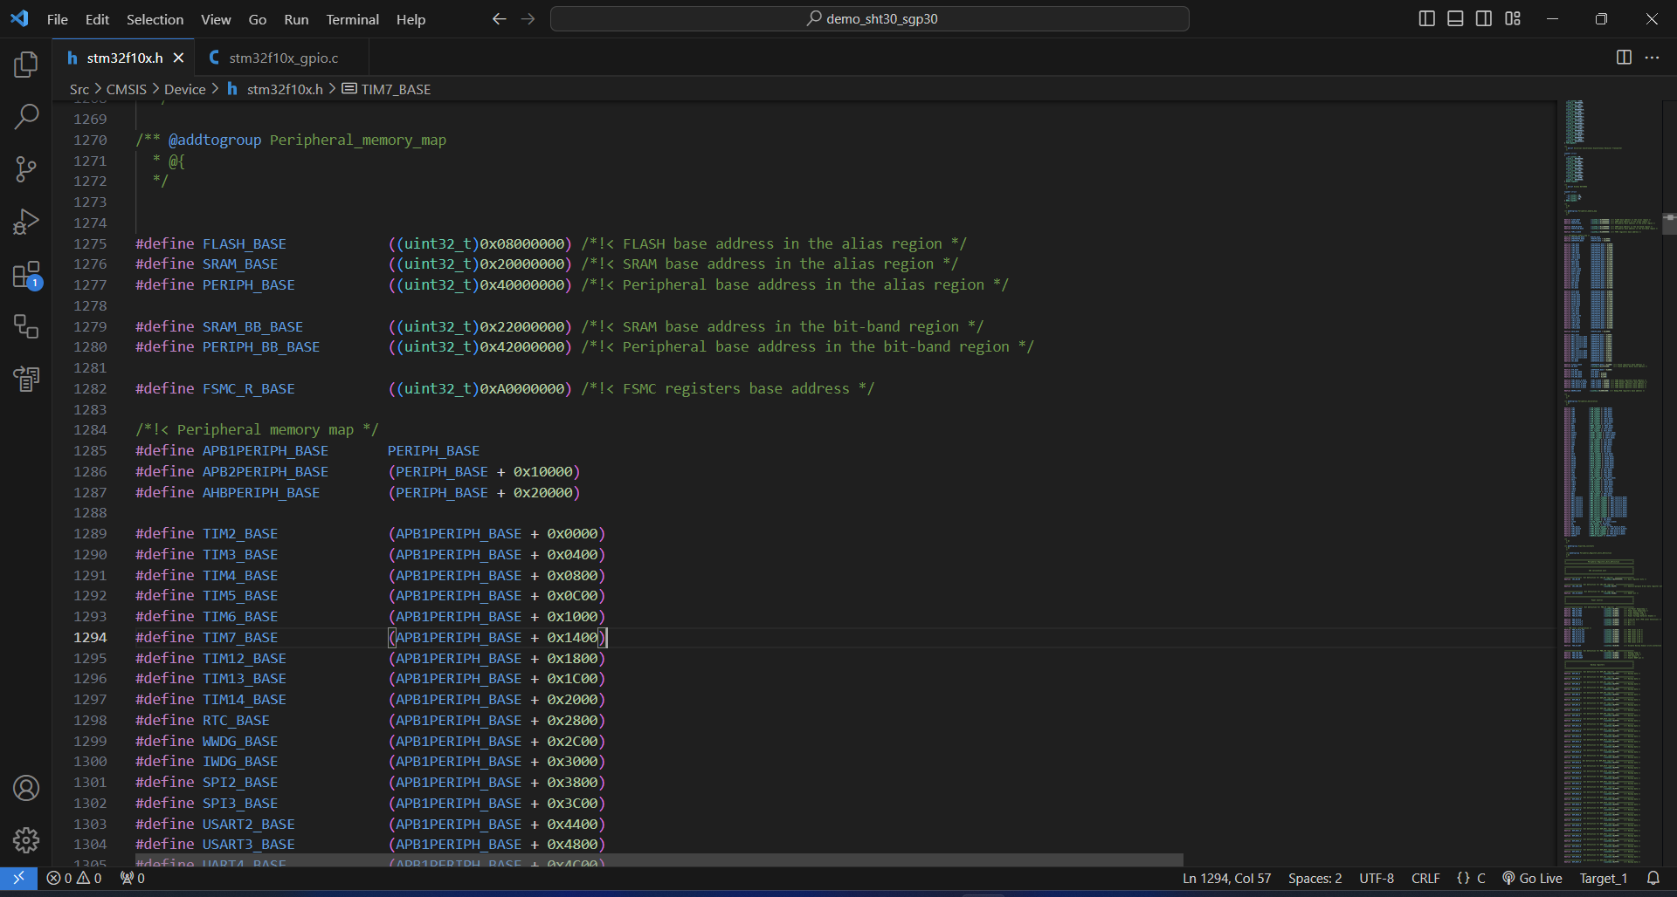1677x897 pixels.
Task: Open the Extensions view
Action: (26, 275)
